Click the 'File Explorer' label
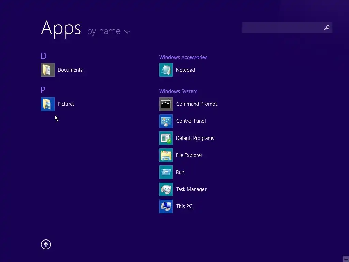Screen dimensions: 349x262 coord(189,155)
